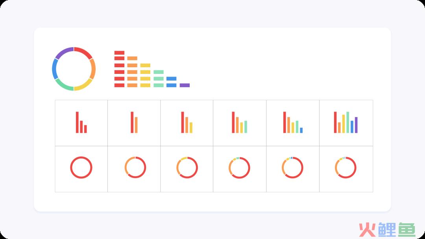The height and width of the screenshot is (239, 425).
Task: Select the top green block in palette stack
Action: 159,72
